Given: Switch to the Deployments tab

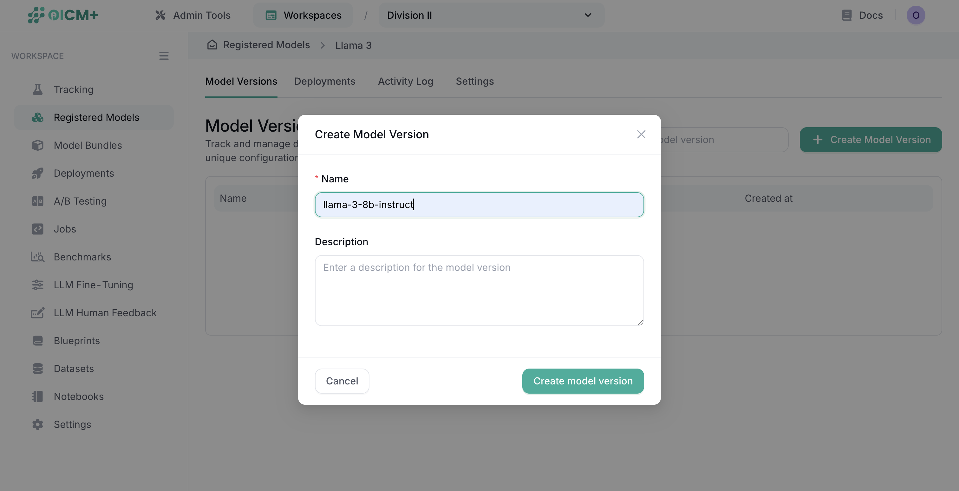Looking at the screenshot, I should click(325, 81).
